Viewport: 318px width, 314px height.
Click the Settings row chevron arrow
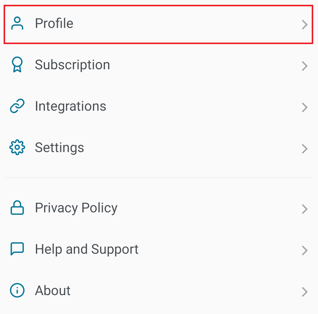pos(305,149)
